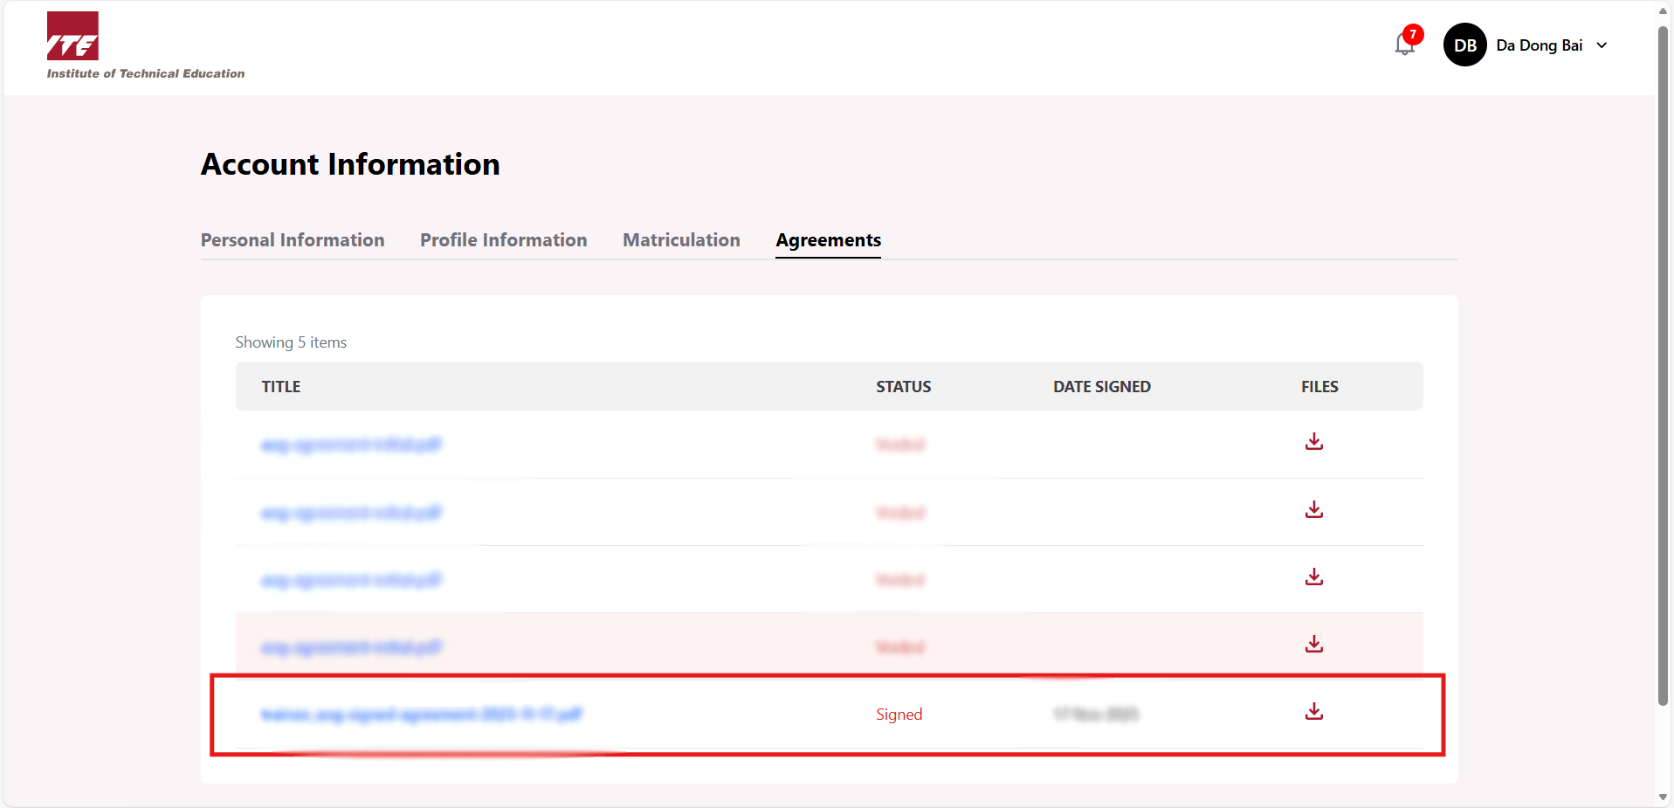The image size is (1674, 808).
Task: Click the vertical scrollbar thumb
Action: [1664, 367]
